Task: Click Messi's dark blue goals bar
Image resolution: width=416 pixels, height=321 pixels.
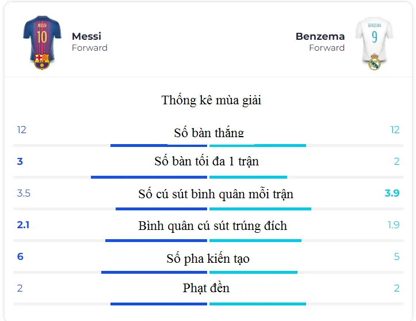Action: 159,145
